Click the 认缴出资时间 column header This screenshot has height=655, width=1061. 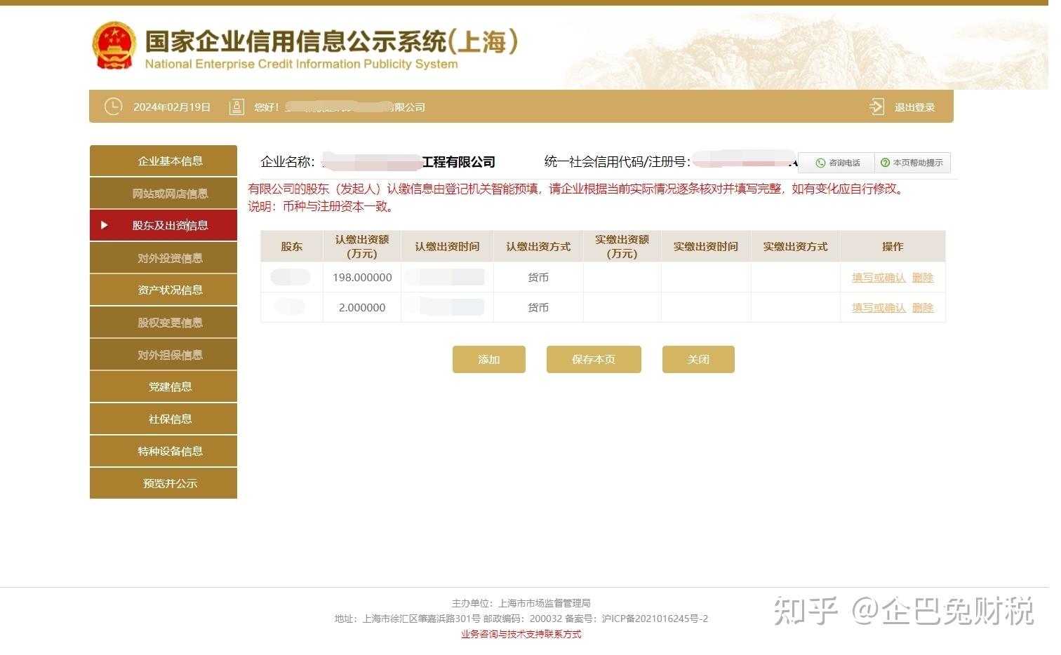point(447,247)
